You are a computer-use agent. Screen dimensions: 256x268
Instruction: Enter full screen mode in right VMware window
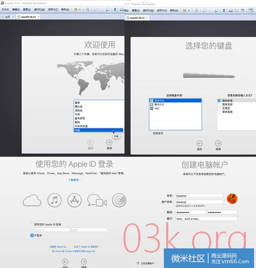(236, 11)
